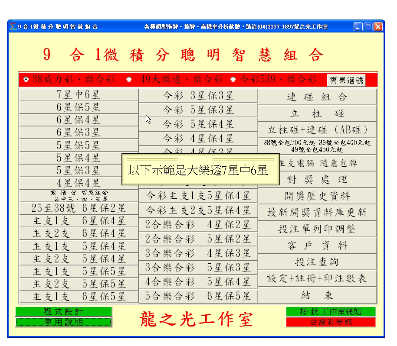The height and width of the screenshot is (346, 397).
Task: Open 投注查詢 bet lookup
Action: [x=317, y=262]
